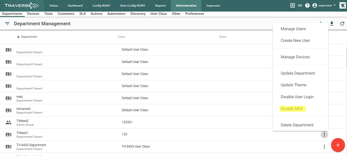
Task: Click the superuser account avatar icon
Action: [315, 5]
